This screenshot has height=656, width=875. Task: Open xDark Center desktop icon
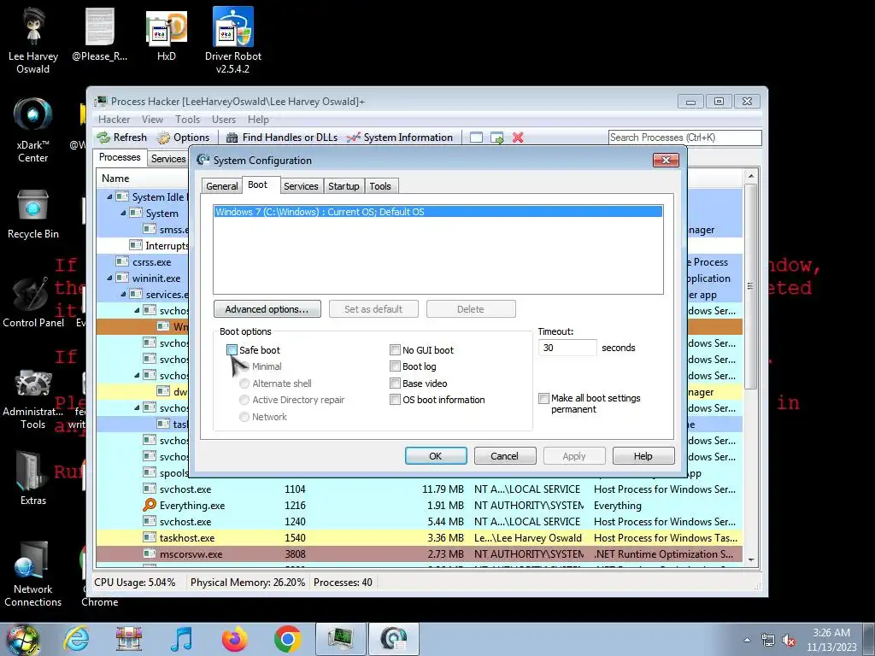coord(33,130)
